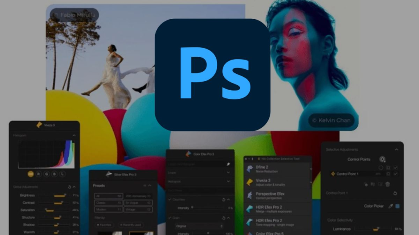
Task: Click the add Control Point target icon
Action: pyautogui.click(x=382, y=159)
